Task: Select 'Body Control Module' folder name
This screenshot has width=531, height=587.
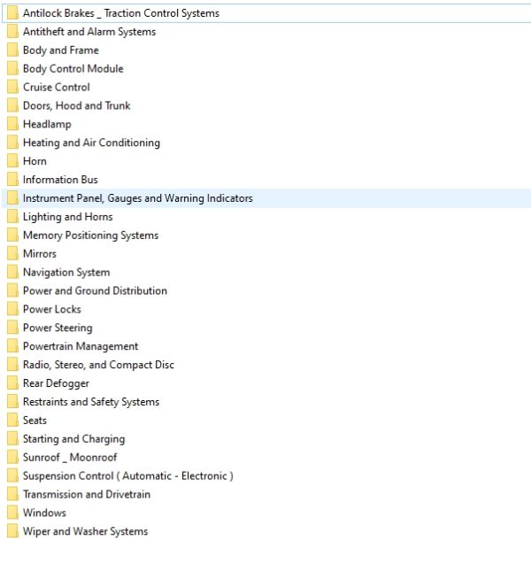Action: click(73, 68)
